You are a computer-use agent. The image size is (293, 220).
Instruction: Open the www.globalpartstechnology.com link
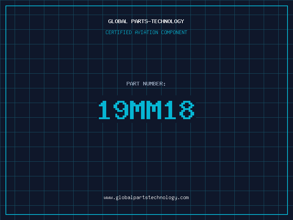tap(146, 198)
